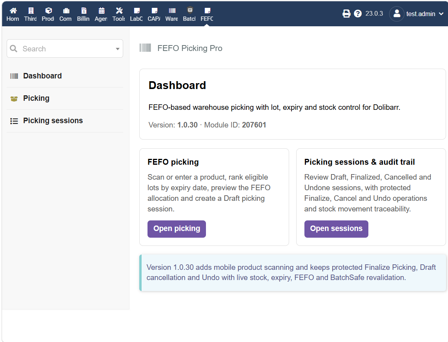The height and width of the screenshot is (342, 448).
Task: Click the 23.0.3 version label
Action: point(374,14)
